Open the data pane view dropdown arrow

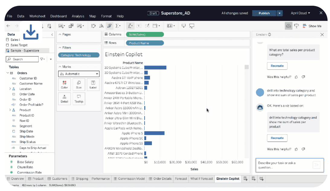click(x=51, y=59)
